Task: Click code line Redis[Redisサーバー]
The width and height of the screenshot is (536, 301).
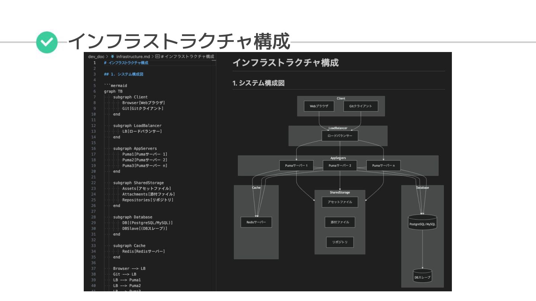Action: point(143,251)
